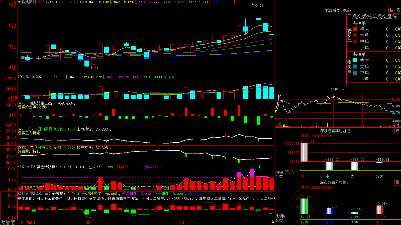Image resolution: width=401 pixels, height=225 pixels.
Task: Open the intraday 分时走势 mini chart
Action: coord(334,110)
